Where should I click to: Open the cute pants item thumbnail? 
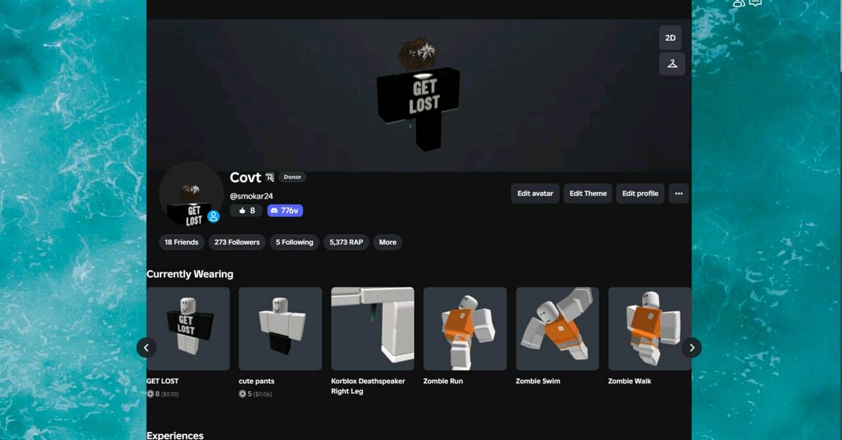coord(280,329)
